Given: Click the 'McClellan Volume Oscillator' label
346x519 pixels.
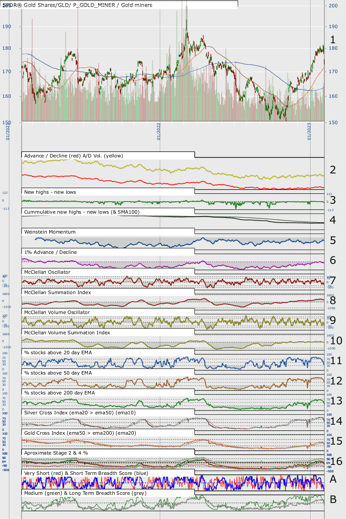Looking at the screenshot, I should [x=57, y=312].
